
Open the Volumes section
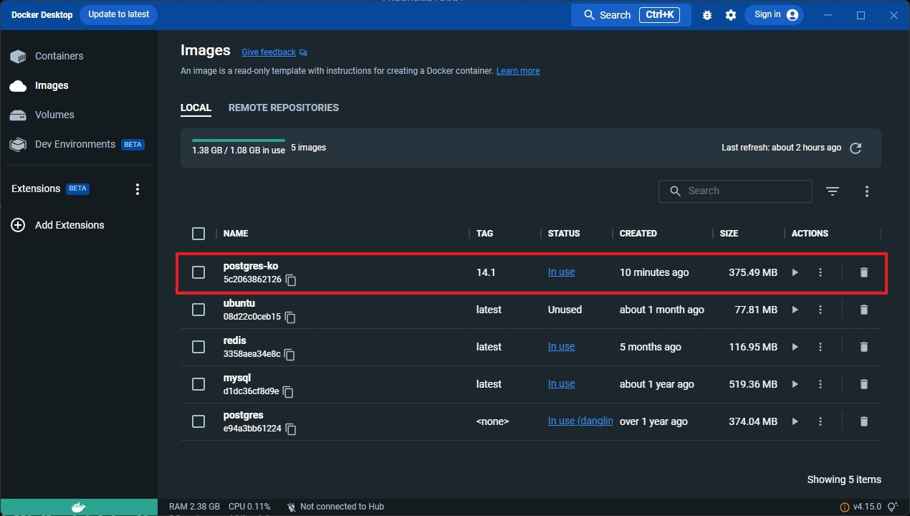(79, 115)
